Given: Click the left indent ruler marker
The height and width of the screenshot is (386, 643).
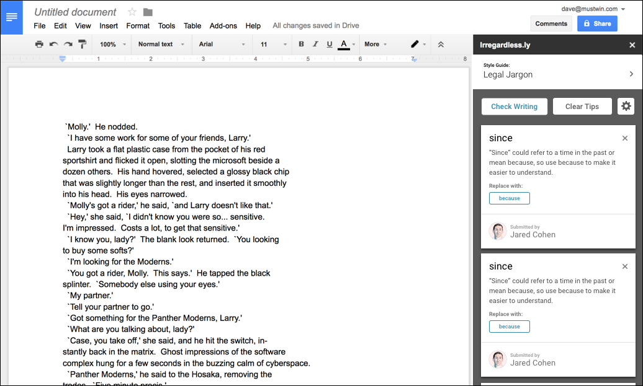Looking at the screenshot, I should pyautogui.click(x=62, y=59).
